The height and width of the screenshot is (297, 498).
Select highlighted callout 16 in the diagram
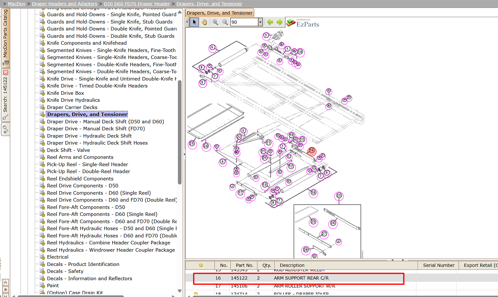point(311,151)
